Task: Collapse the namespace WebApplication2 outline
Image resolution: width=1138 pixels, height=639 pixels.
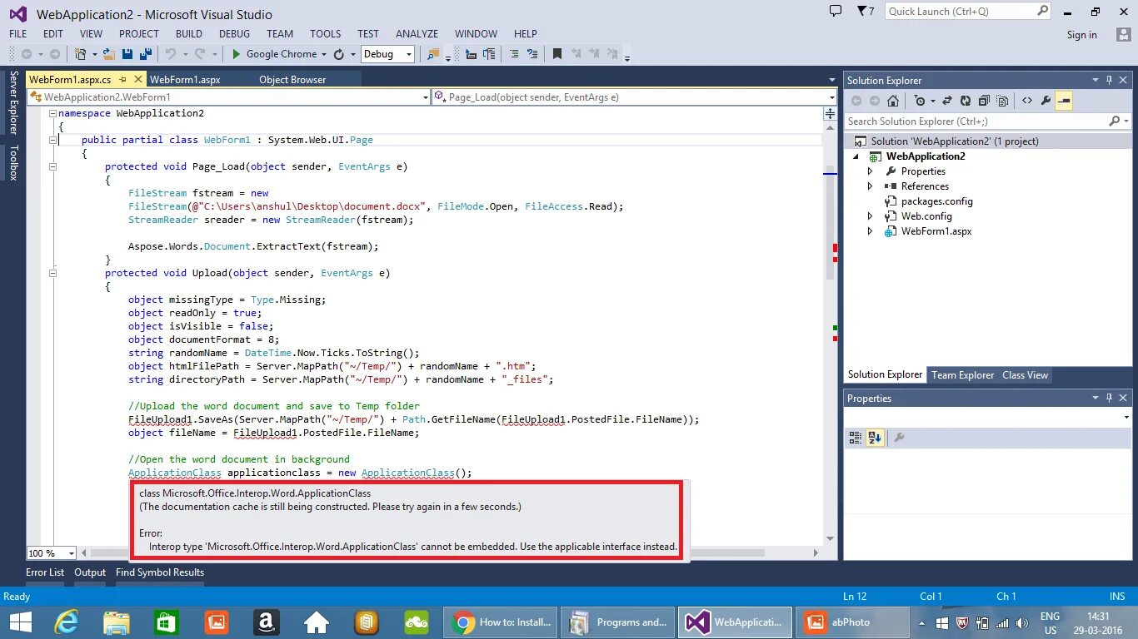Action: click(52, 113)
